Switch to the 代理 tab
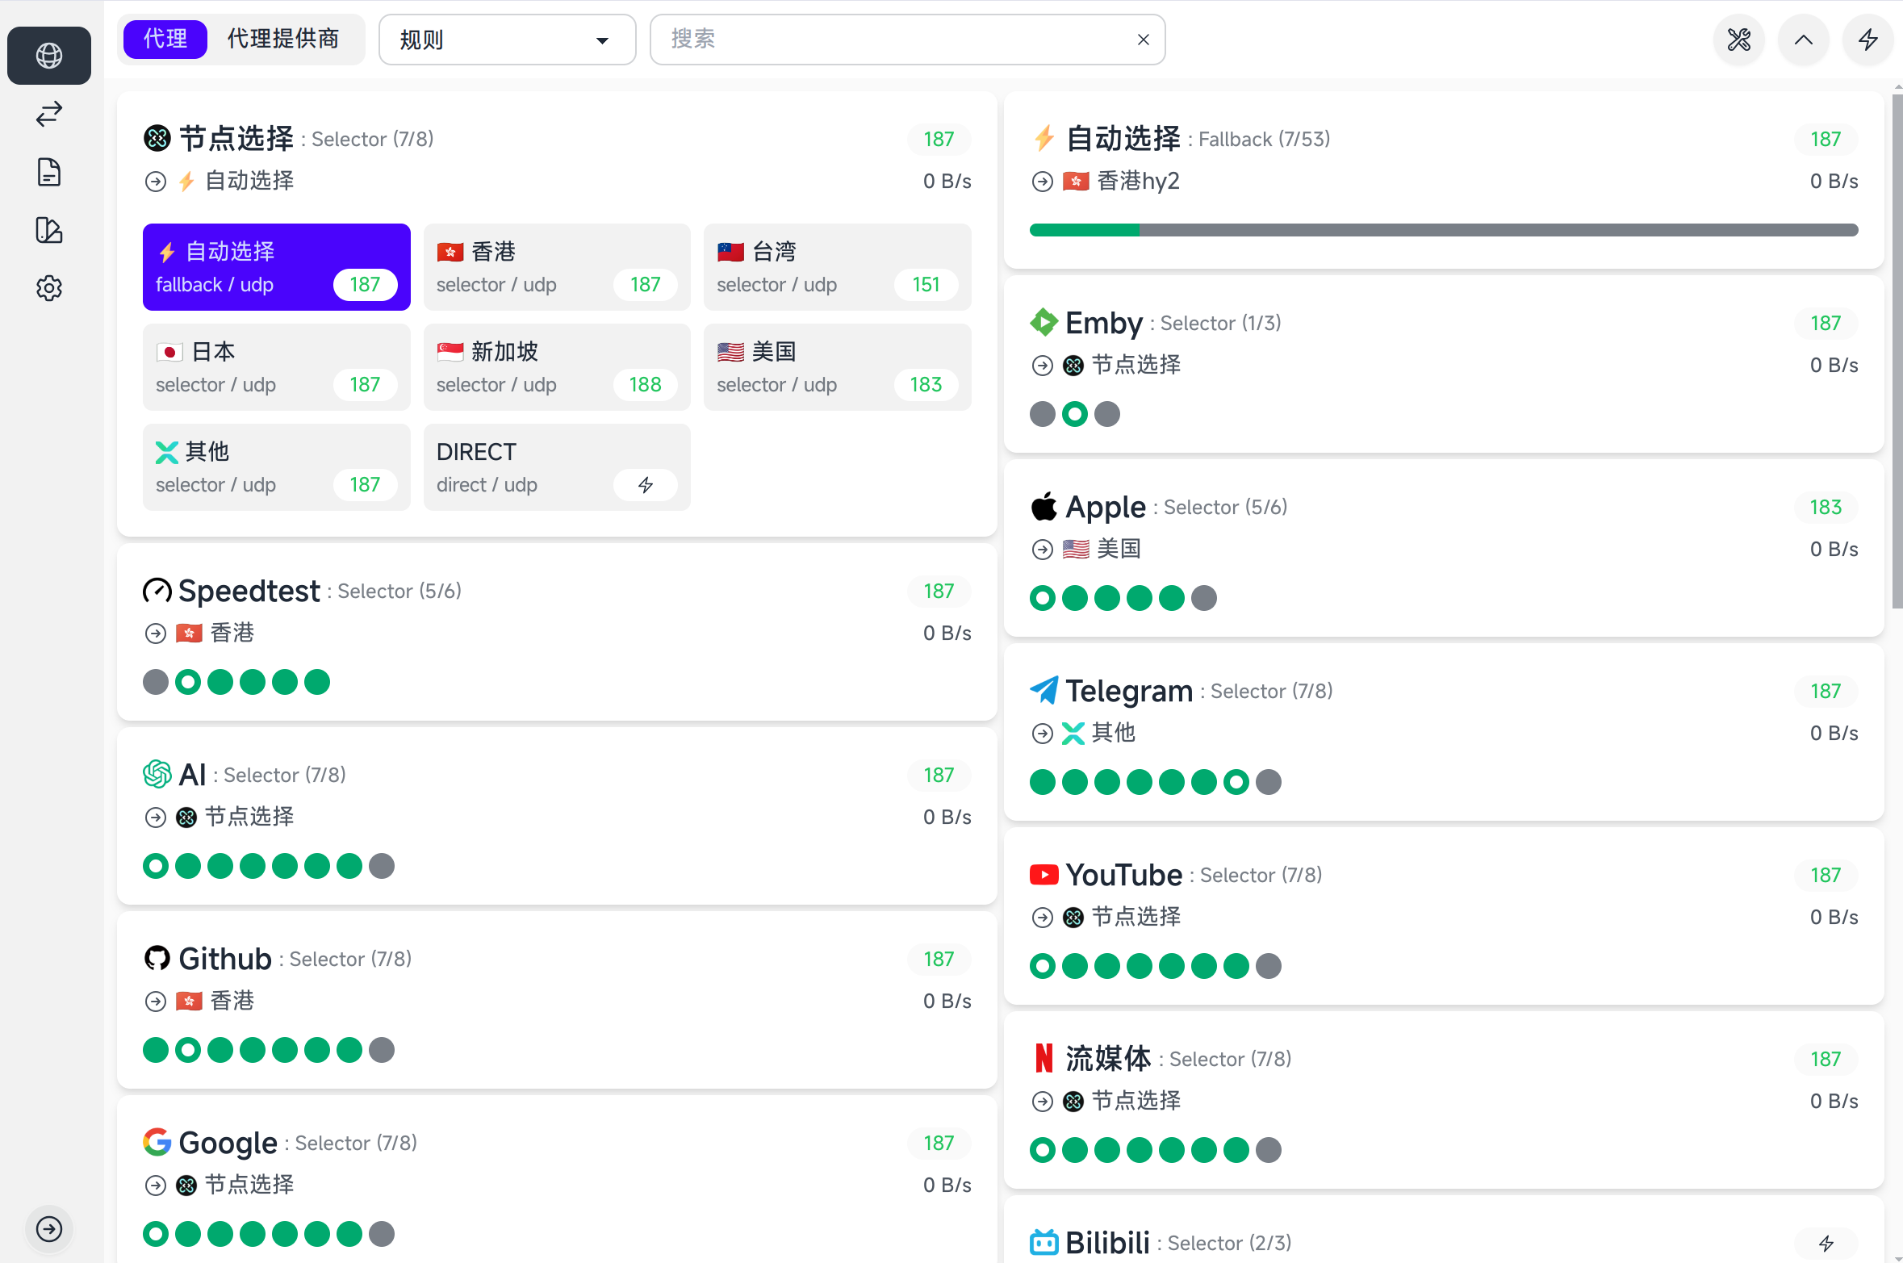This screenshot has width=1903, height=1263. coord(165,39)
